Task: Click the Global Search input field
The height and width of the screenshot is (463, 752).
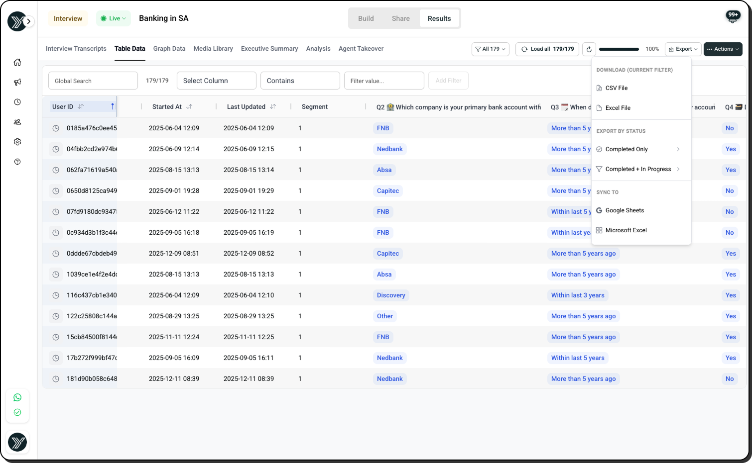Action: coord(93,81)
